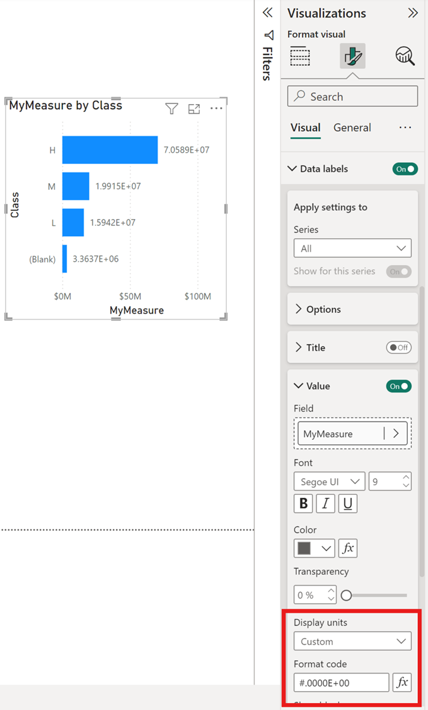Increase the font size stepper up
Image resolution: width=428 pixels, height=710 pixels.
[x=406, y=478]
